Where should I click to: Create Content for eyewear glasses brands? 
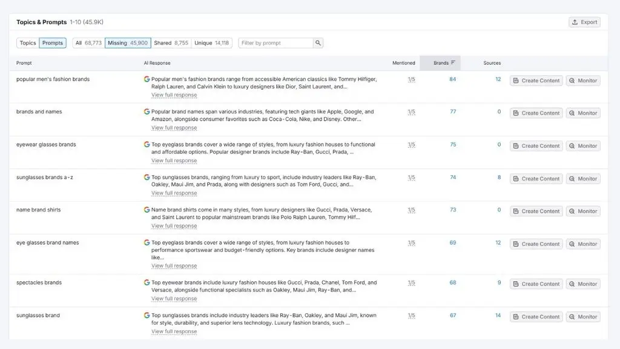coord(536,146)
